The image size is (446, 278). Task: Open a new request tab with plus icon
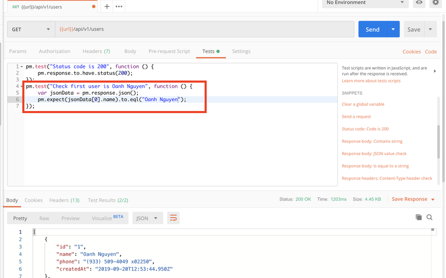pyautogui.click(x=106, y=6)
